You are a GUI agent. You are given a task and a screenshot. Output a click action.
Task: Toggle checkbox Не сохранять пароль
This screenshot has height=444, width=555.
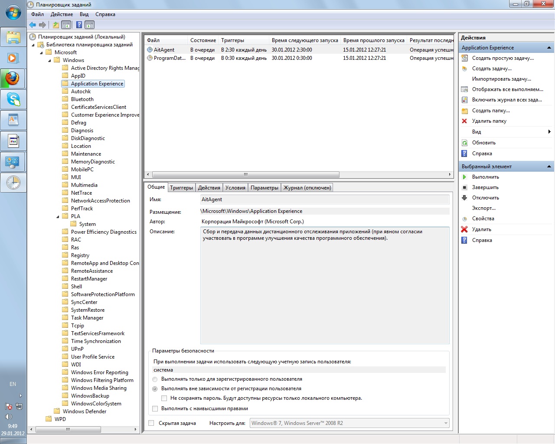[x=164, y=398]
